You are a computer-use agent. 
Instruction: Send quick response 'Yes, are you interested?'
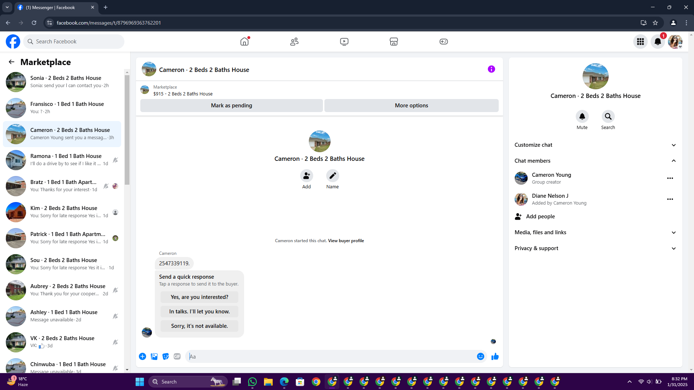click(199, 297)
